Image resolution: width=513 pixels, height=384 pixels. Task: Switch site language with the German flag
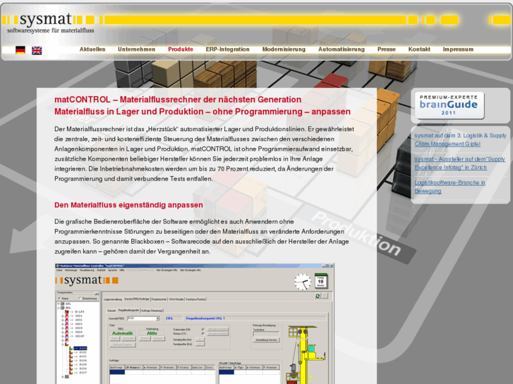[20, 50]
